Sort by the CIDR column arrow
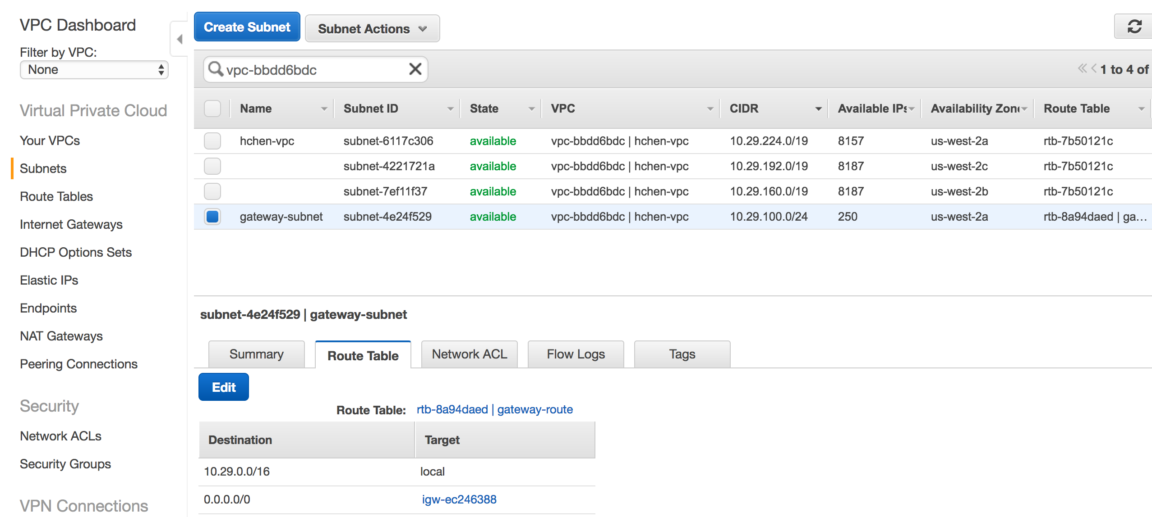This screenshot has width=1152, height=517. (818, 109)
